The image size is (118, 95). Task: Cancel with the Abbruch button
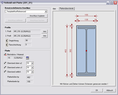click(x=110, y=90)
